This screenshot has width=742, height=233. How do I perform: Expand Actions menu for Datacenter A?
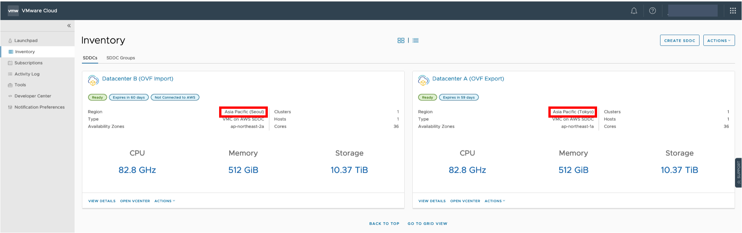coord(495,201)
